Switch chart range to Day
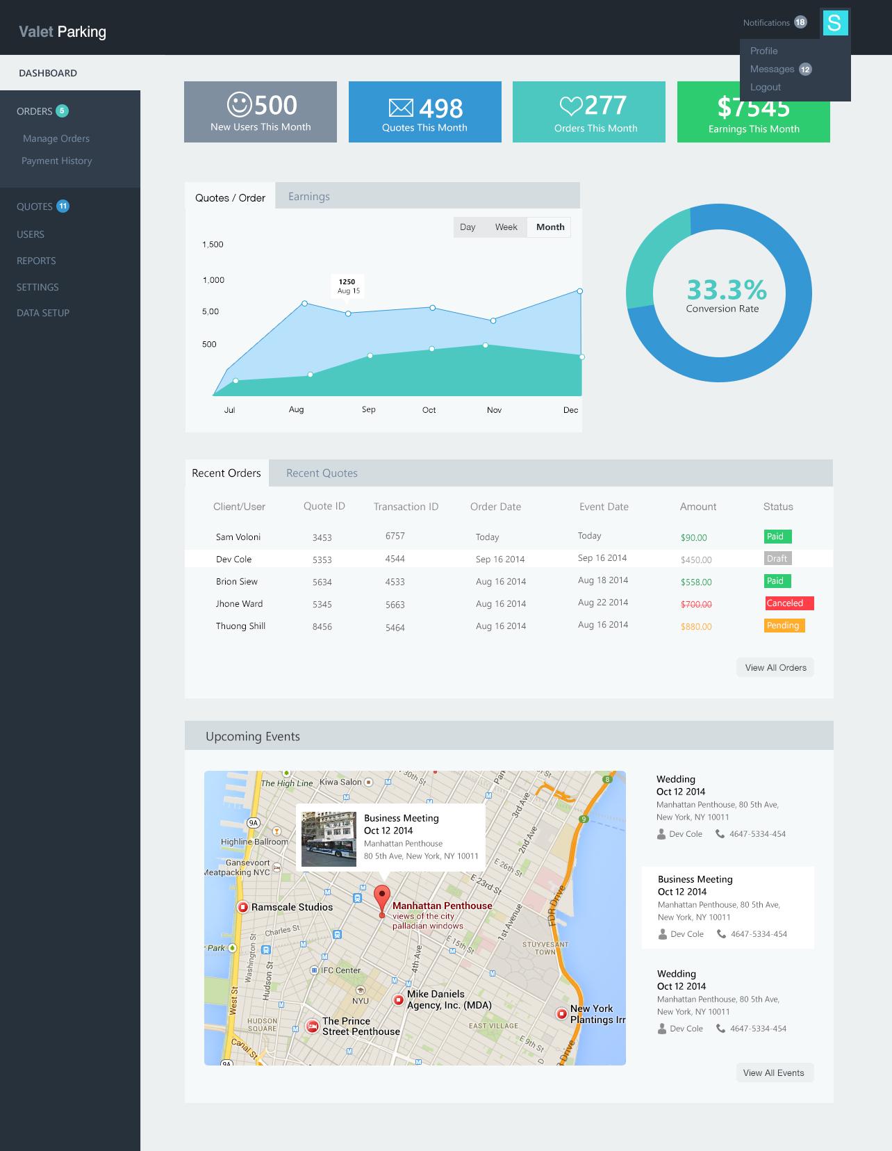The image size is (892, 1151). point(468,227)
